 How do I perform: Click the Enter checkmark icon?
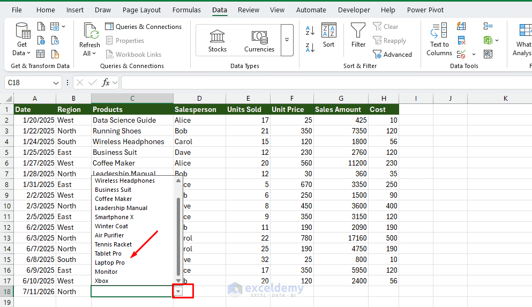(x=92, y=83)
